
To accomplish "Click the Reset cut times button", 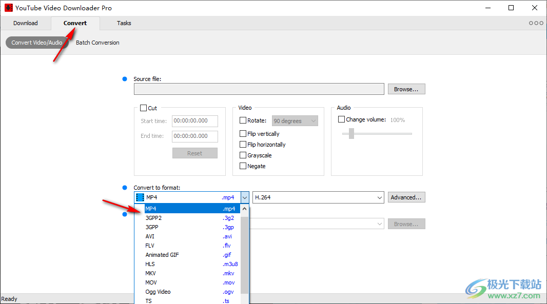I will 194,153.
